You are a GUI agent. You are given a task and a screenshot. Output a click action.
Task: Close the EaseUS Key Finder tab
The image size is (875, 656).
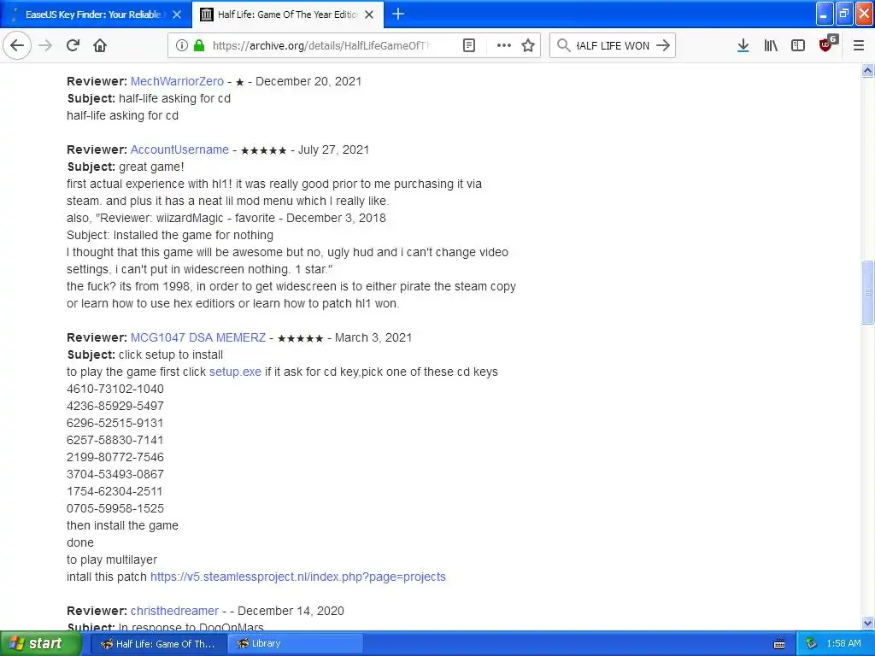177,15
